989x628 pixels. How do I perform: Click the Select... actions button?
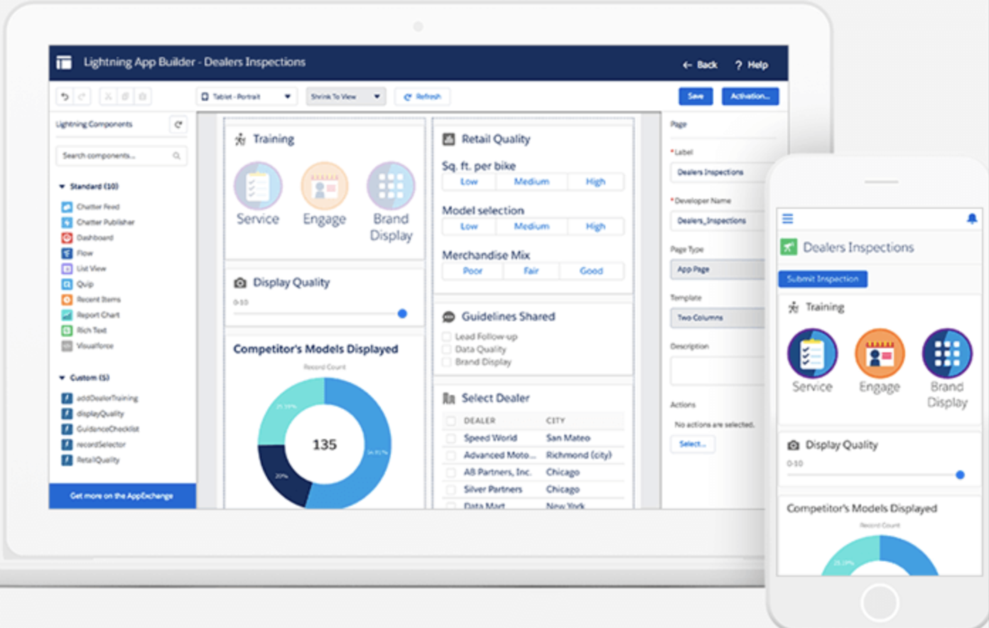(693, 444)
